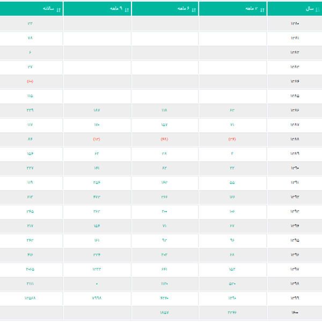Click red negative annual value in 1384 row
The height and width of the screenshot is (322, 322).
pyautogui.click(x=30, y=81)
